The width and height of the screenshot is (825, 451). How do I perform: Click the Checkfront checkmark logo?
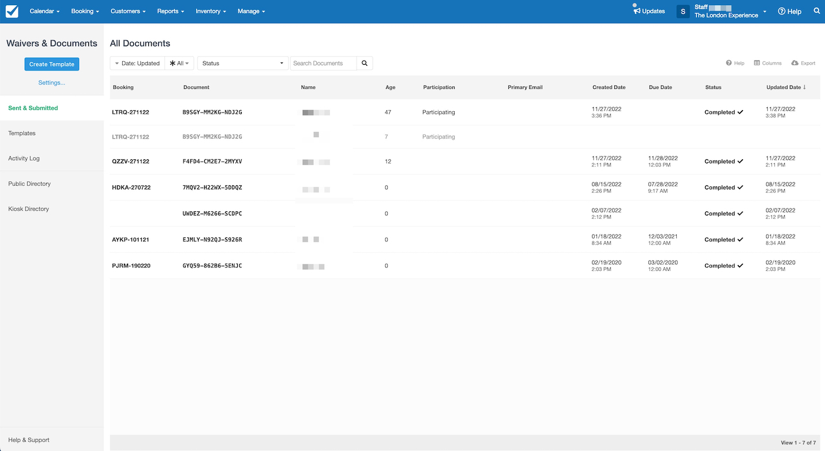12,12
